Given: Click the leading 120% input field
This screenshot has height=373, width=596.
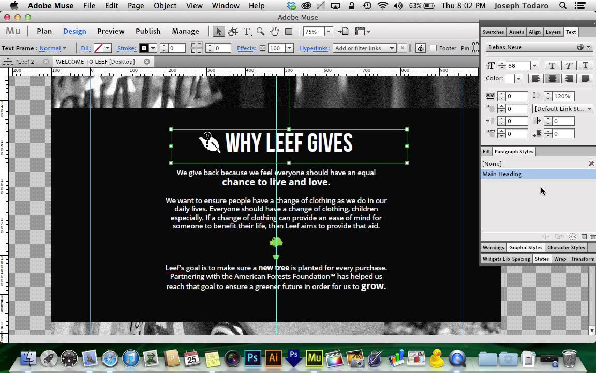Looking at the screenshot, I should pos(563,96).
